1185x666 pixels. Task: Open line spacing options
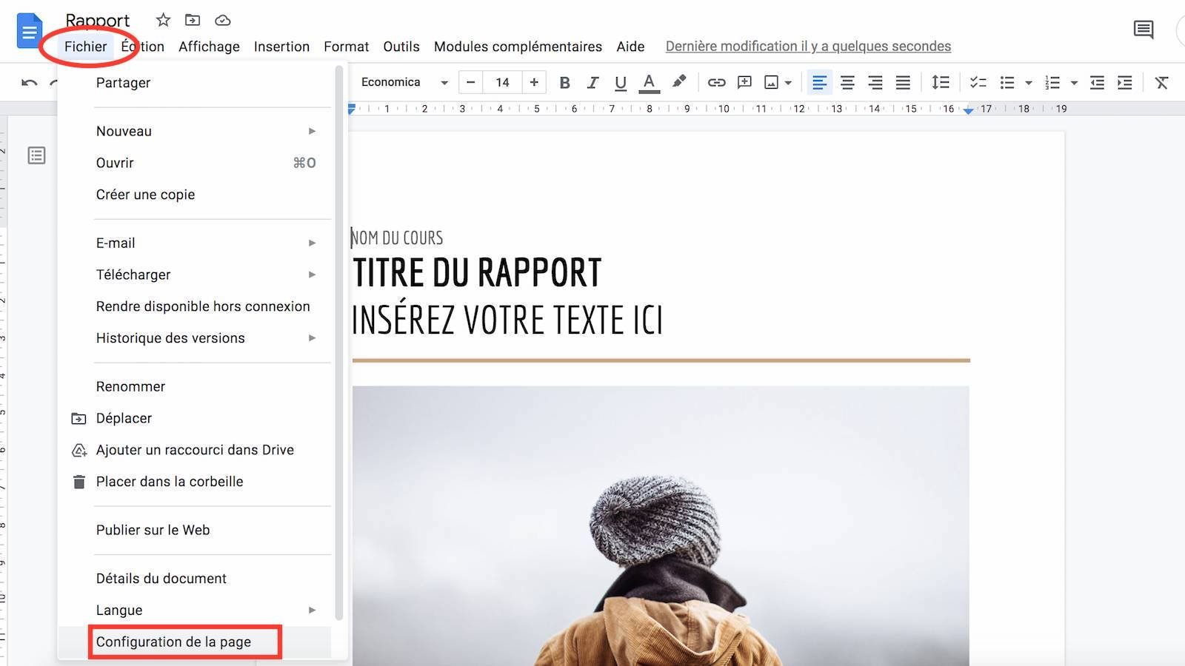click(941, 82)
